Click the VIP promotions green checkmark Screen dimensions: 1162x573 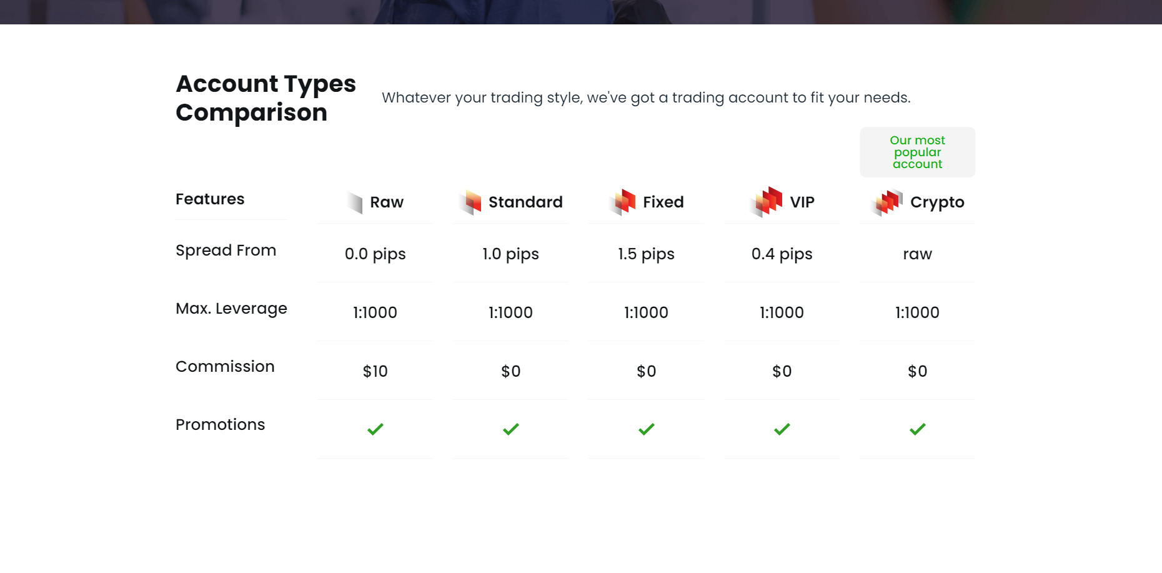(782, 429)
